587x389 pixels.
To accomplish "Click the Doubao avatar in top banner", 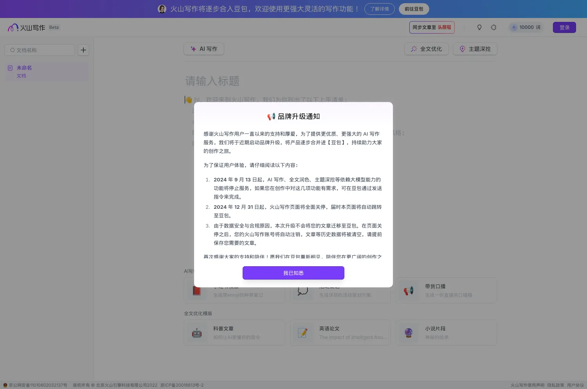I will (162, 9).
